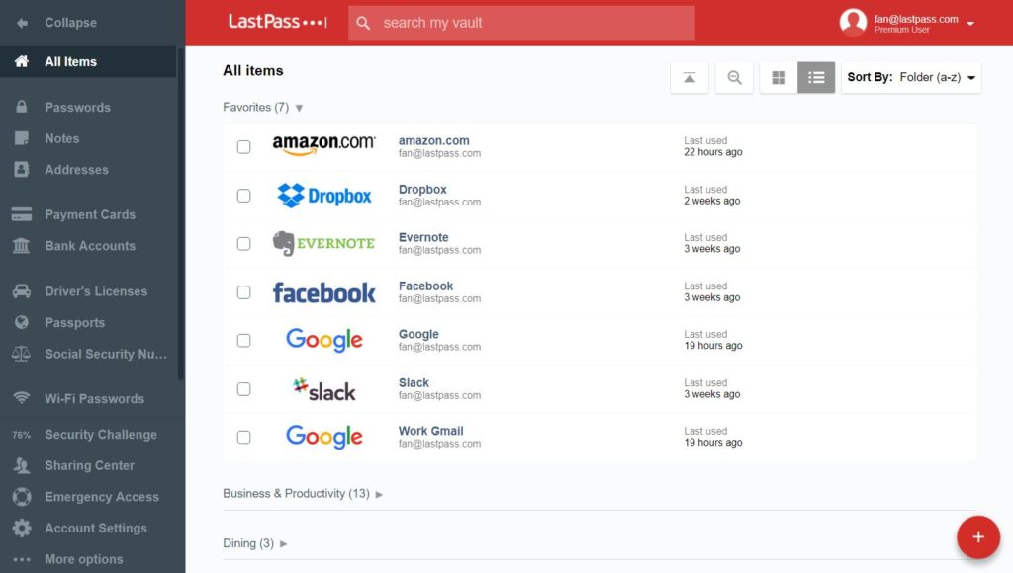Click the Account Settings gear icon
Image resolution: width=1013 pixels, height=573 pixels.
pos(22,528)
